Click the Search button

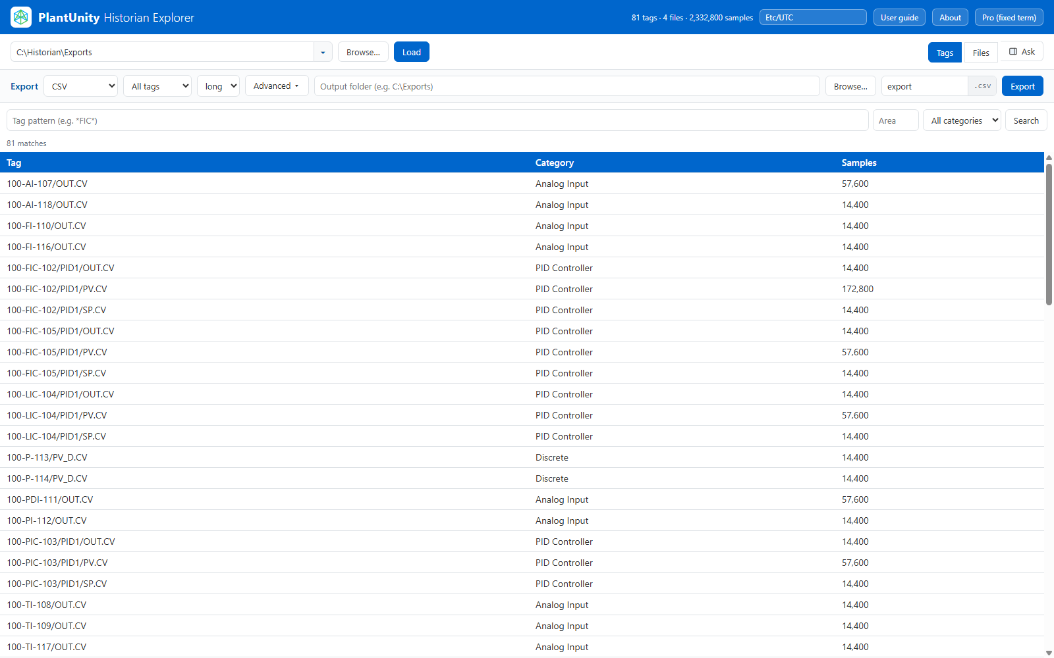[x=1026, y=120]
